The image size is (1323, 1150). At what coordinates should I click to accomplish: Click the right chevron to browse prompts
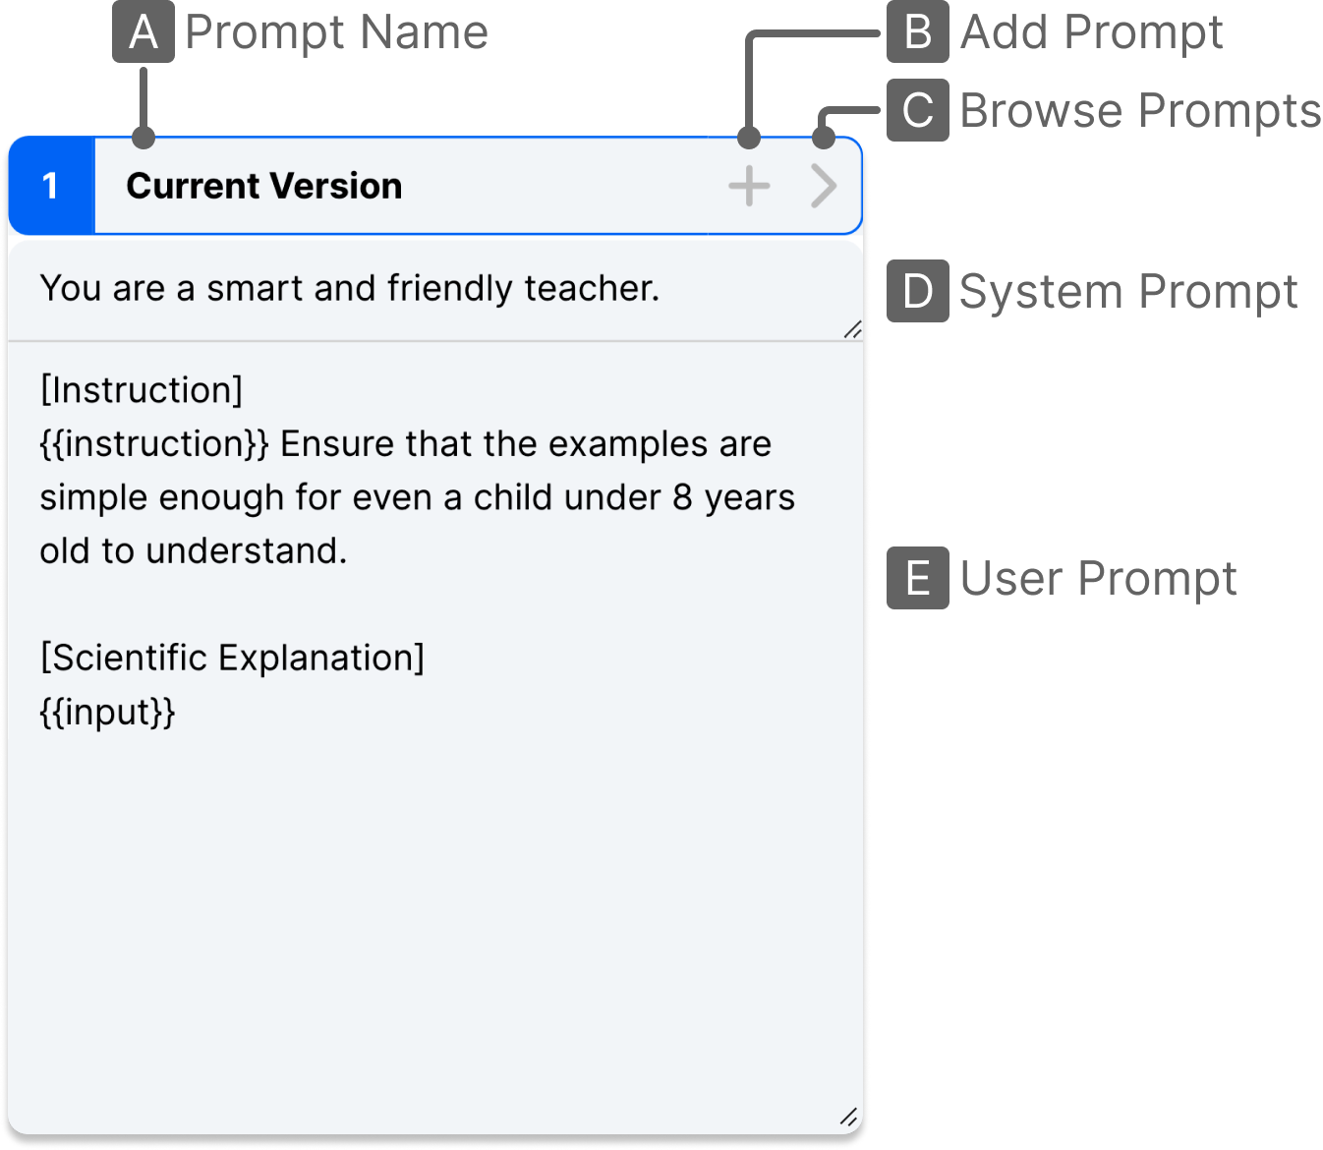pyautogui.click(x=824, y=186)
